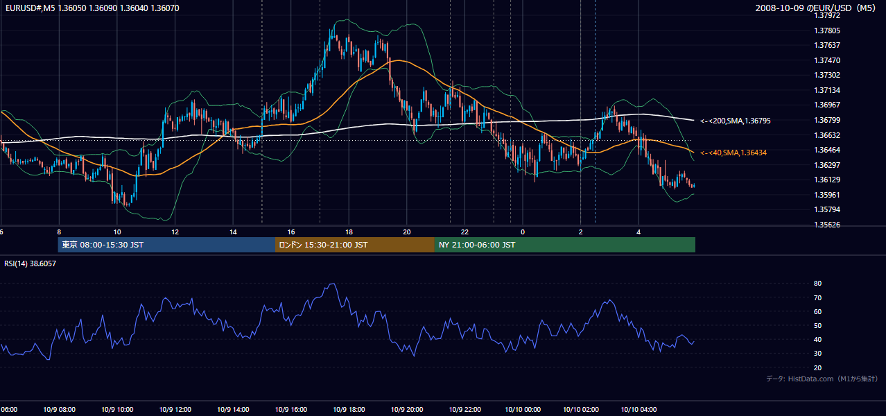
Task: Click price axis label 1.37470
Action: click(x=827, y=60)
